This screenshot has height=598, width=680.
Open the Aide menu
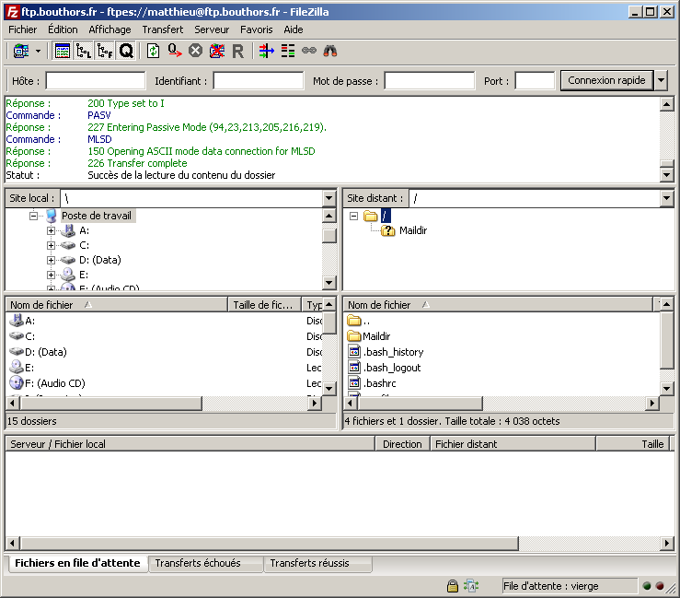(x=294, y=29)
